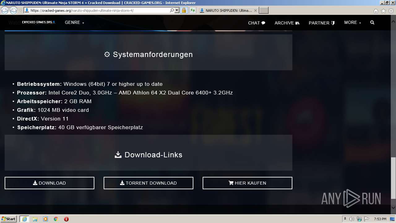Screen dimensions: 396x223
Task: Open the Windows Start menu
Action: point(8,219)
